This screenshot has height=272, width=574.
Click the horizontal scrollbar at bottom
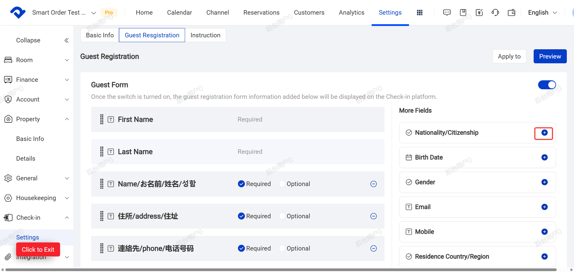(281, 270)
